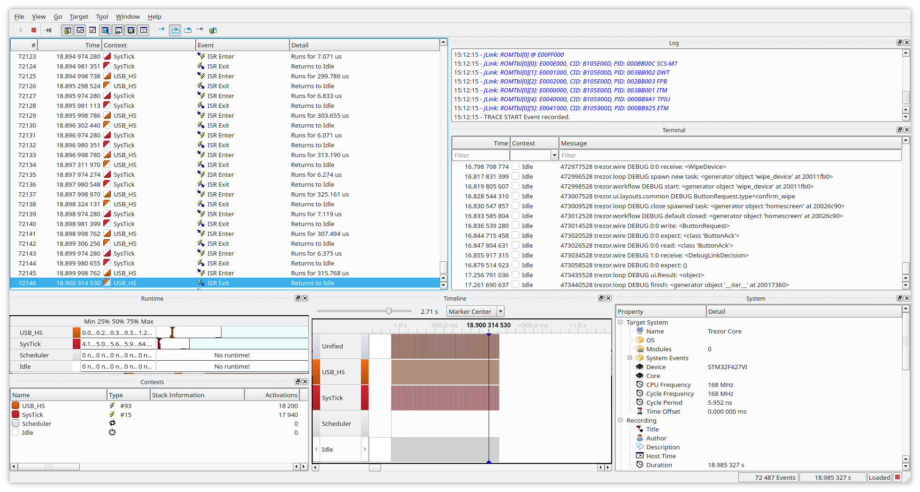Open the Timeline view toolbar icon

80,30
